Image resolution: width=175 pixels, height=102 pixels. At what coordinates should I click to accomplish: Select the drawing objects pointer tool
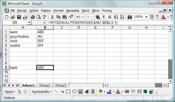[20, 92]
